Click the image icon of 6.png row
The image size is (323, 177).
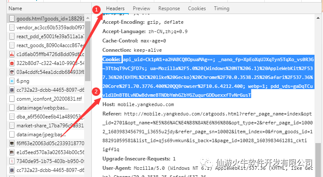pyautogui.click(x=12, y=81)
